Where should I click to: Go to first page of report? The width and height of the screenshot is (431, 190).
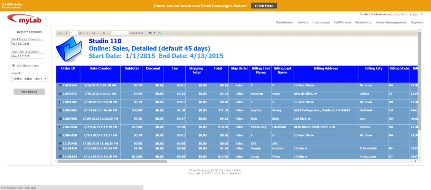click(60, 33)
